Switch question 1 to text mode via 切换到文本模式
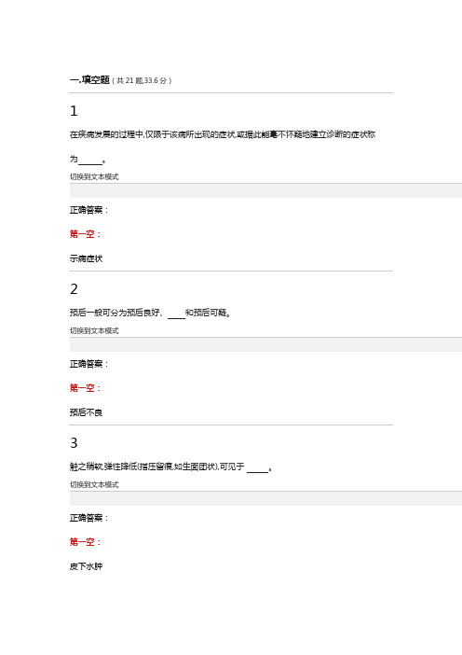462x655 pixels. pyautogui.click(x=94, y=176)
